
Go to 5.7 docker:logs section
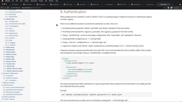9,57
